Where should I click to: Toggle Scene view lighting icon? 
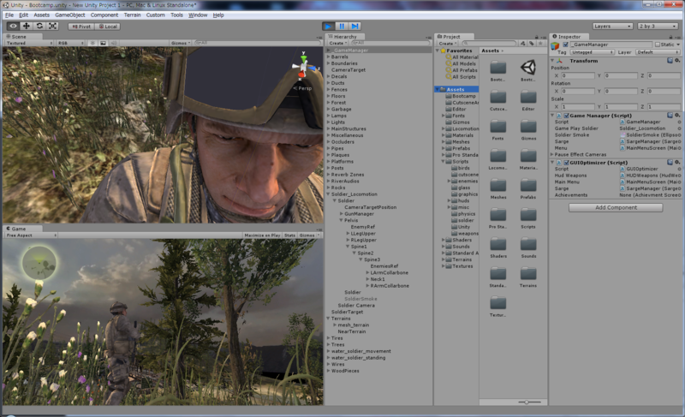92,43
